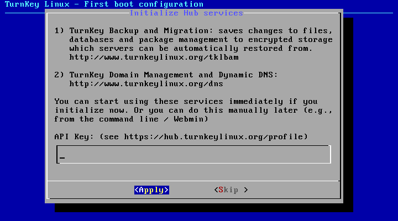Click the 'TurnKey Linux - First boot configuration' header

click(x=104, y=4)
